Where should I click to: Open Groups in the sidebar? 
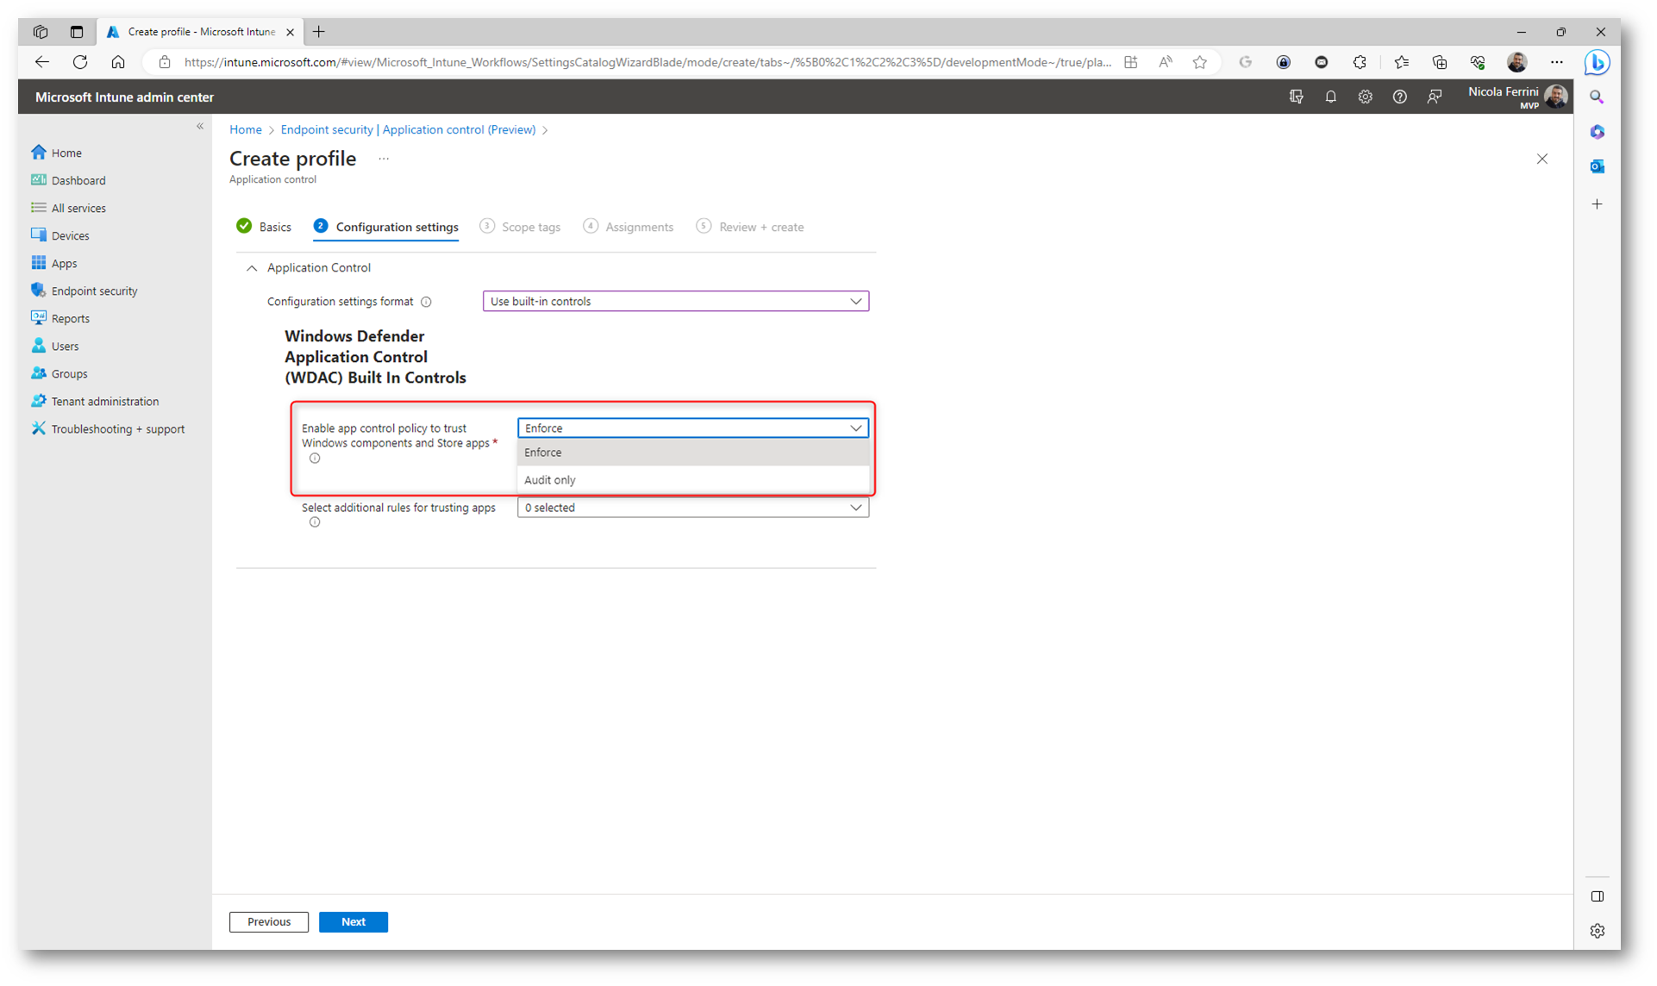(59, 373)
